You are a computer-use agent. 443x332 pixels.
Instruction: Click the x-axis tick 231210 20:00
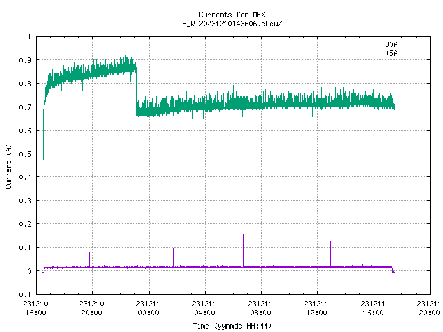coord(92,308)
